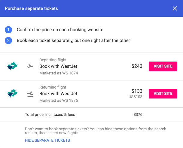Select the Book with WestJet returning text

[58, 94]
